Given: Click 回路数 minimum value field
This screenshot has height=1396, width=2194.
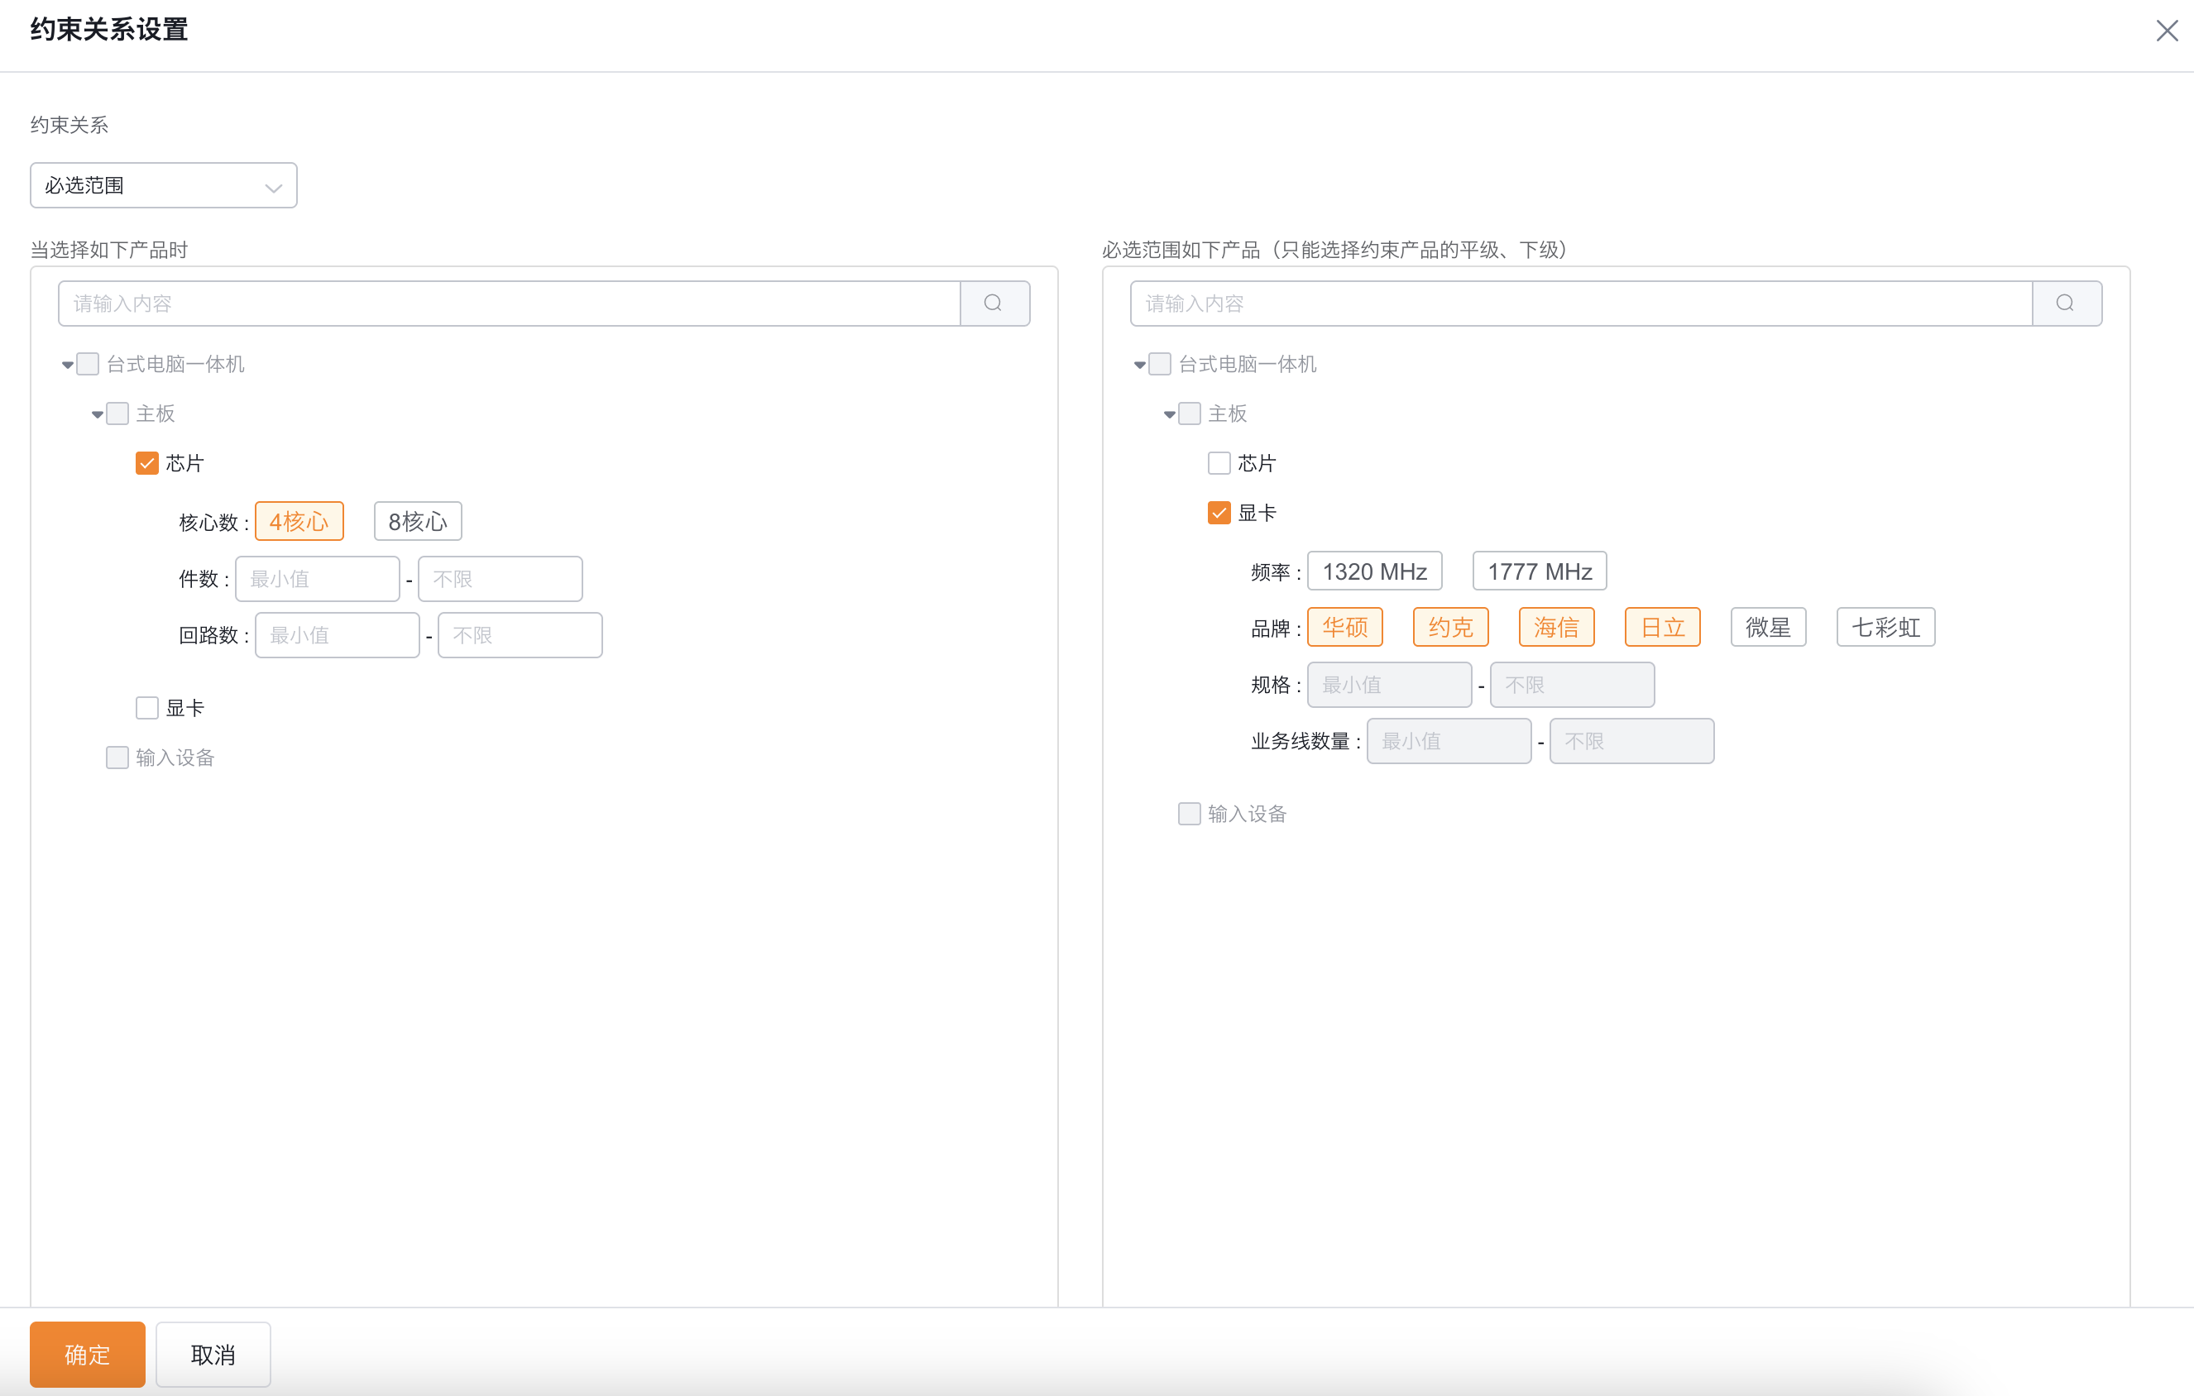Looking at the screenshot, I should (x=337, y=634).
